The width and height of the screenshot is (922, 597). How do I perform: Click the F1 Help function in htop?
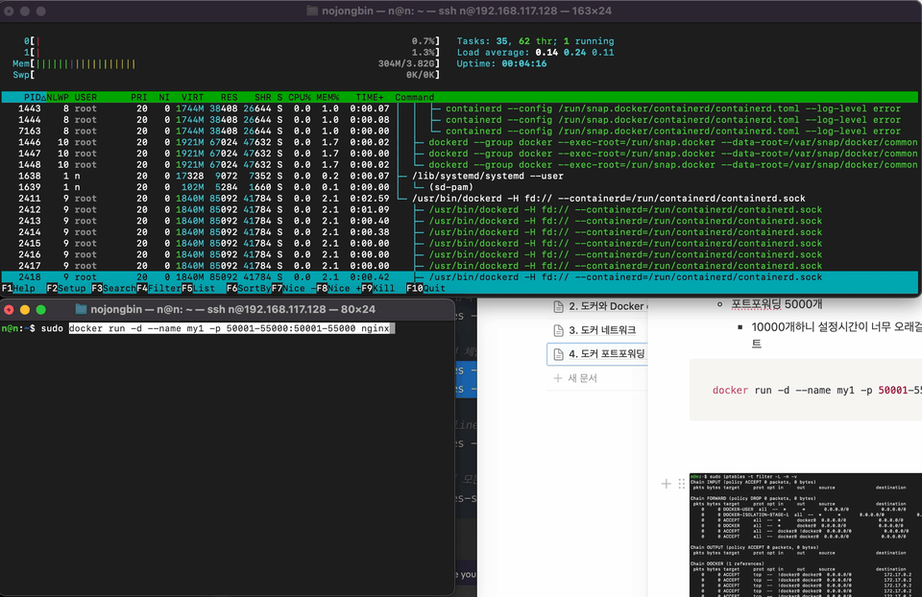pos(18,289)
